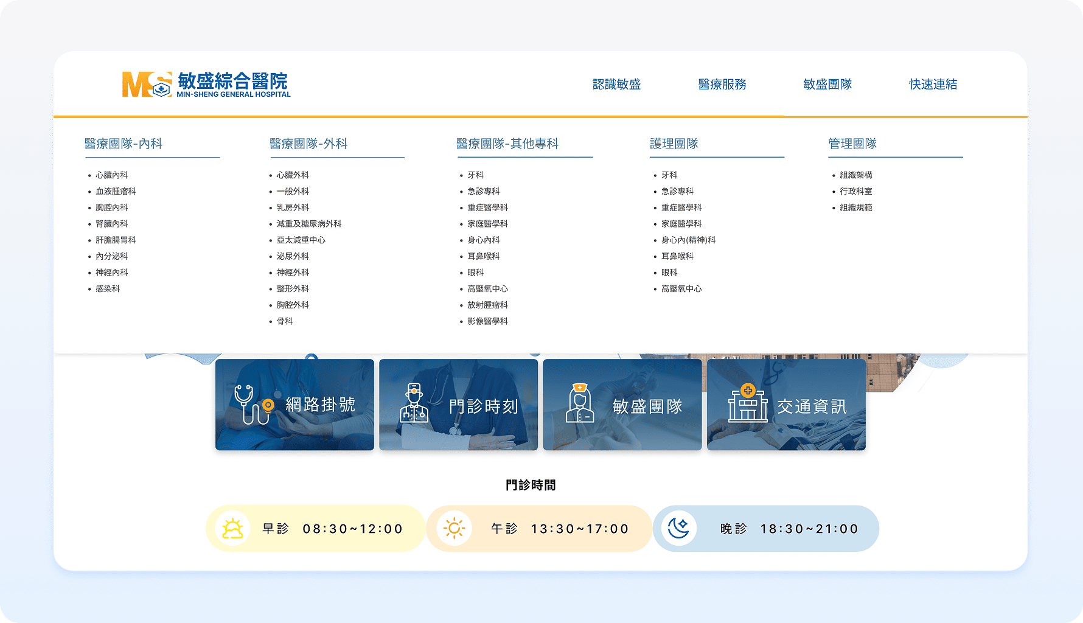Screen dimensions: 1083x623
Task: Visit 胸腔外科
Action: coord(293,305)
